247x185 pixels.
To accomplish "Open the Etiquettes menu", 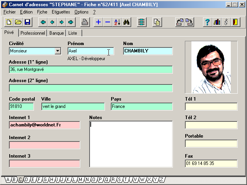I will [x=61, y=12].
